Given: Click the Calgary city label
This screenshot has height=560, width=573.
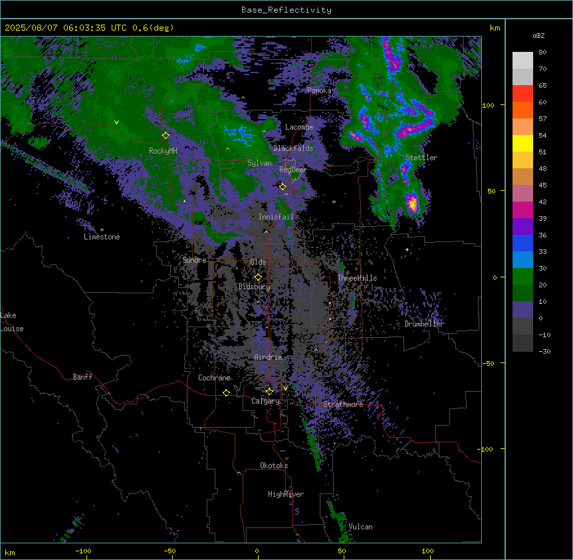Looking at the screenshot, I should tap(266, 401).
